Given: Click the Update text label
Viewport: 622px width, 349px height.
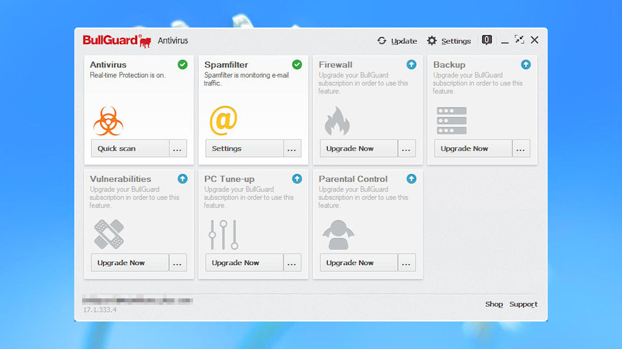Looking at the screenshot, I should pos(404,41).
